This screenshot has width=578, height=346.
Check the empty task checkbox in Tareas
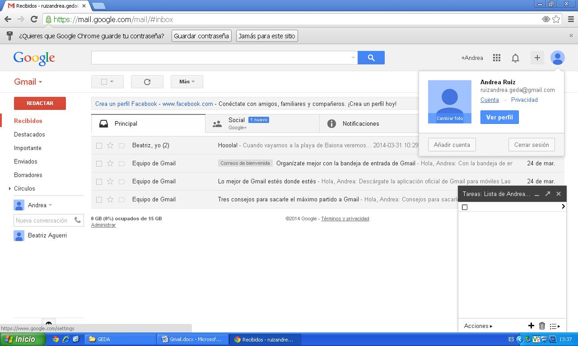465,207
